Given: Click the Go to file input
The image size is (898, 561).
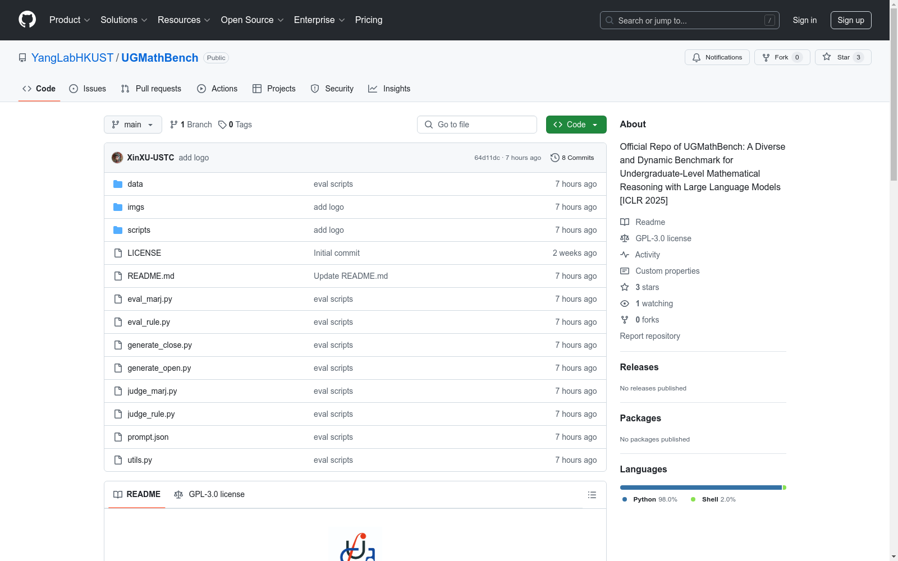Looking at the screenshot, I should pyautogui.click(x=477, y=125).
